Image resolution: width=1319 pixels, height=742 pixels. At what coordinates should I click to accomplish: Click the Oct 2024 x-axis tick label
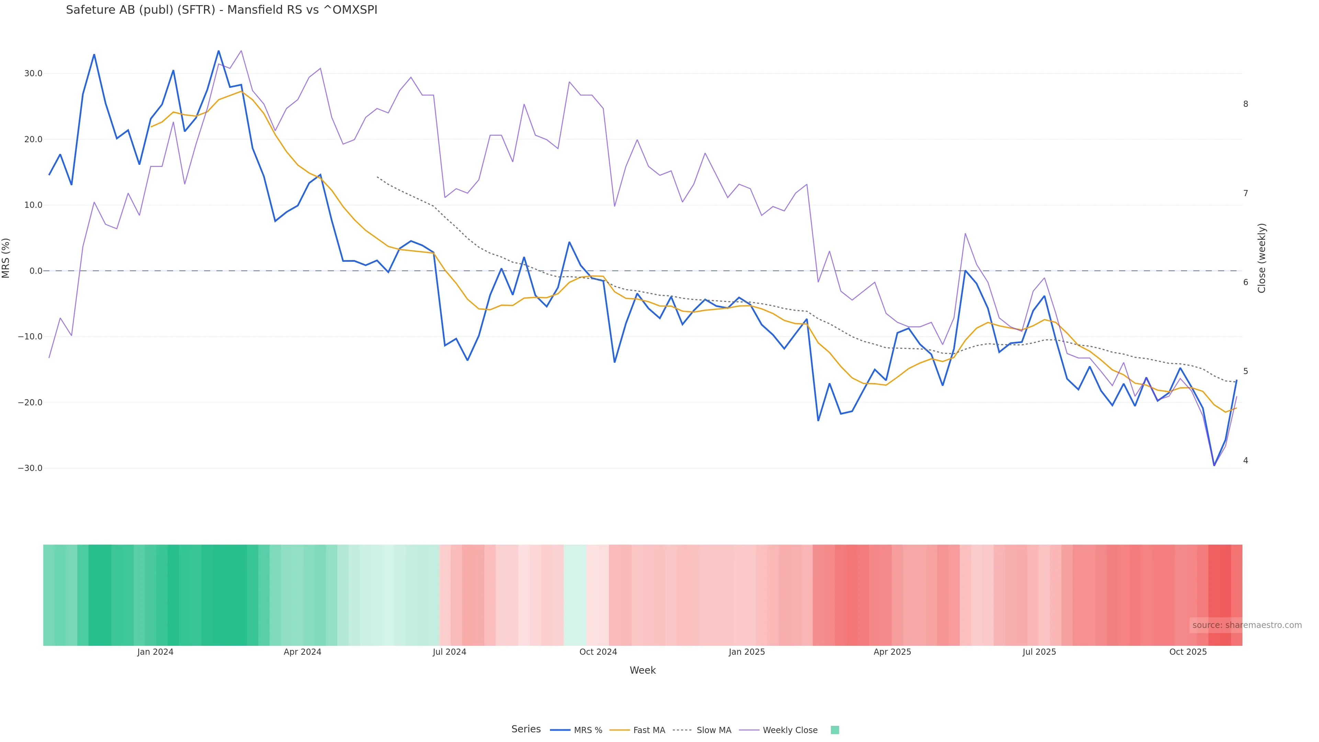tap(598, 652)
